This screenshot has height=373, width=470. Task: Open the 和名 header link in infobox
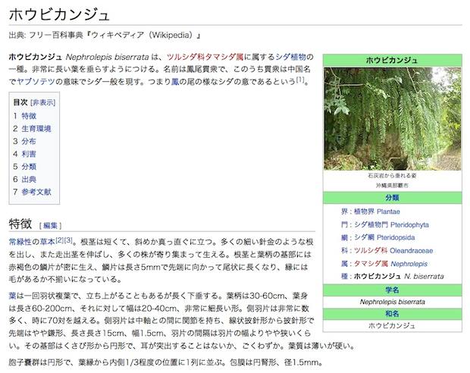[x=393, y=314]
